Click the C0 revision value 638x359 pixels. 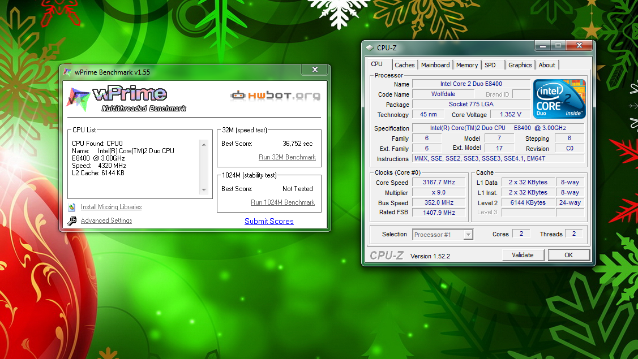pos(570,148)
